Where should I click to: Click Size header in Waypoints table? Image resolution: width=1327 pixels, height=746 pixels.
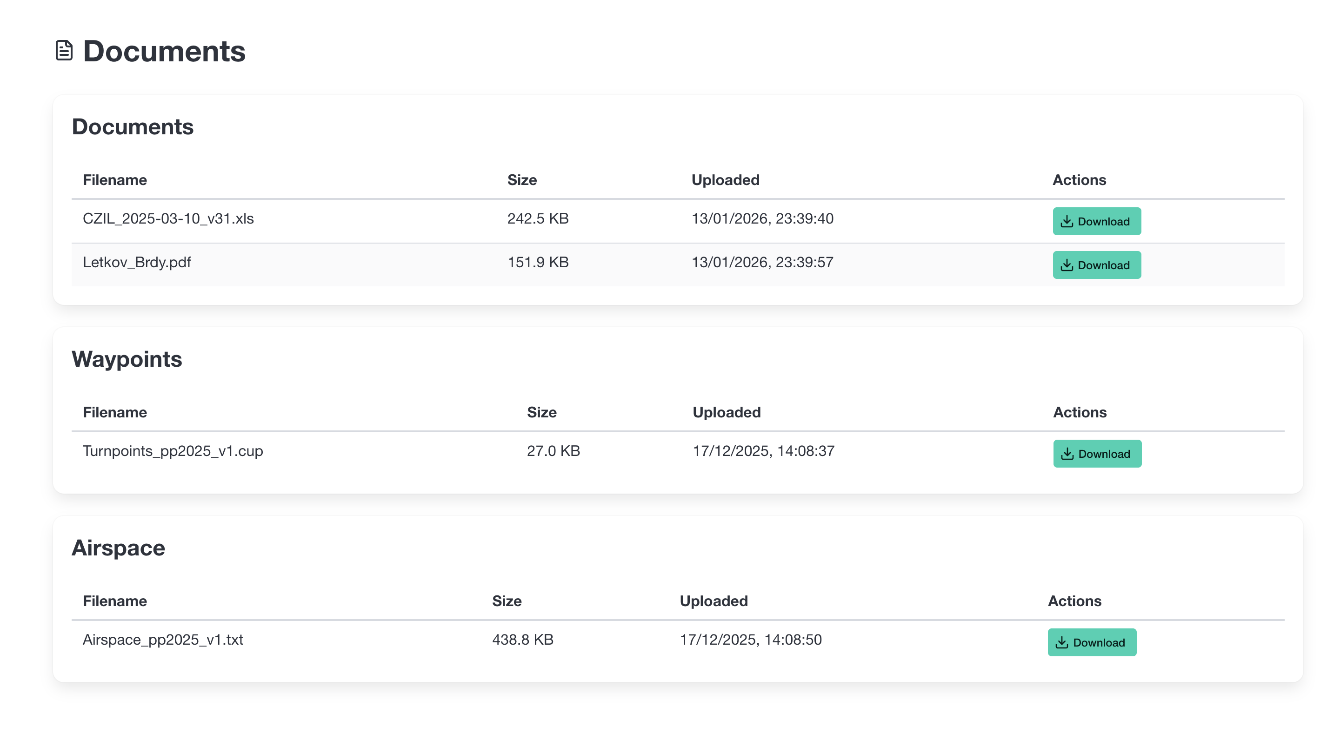pos(541,412)
